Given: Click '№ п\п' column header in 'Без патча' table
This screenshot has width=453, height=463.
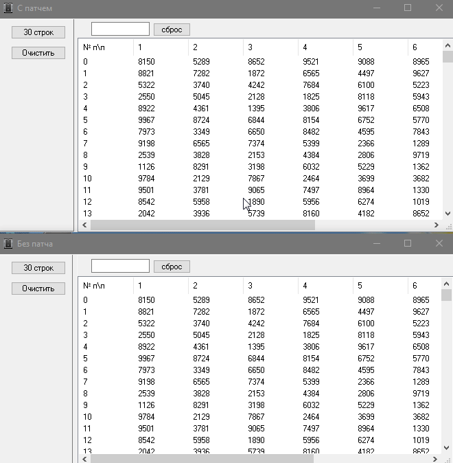Looking at the screenshot, I should 106,286.
